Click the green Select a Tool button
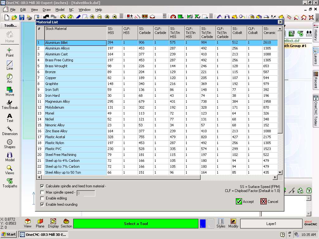The height and width of the screenshot is (239, 319). (x=136, y=223)
